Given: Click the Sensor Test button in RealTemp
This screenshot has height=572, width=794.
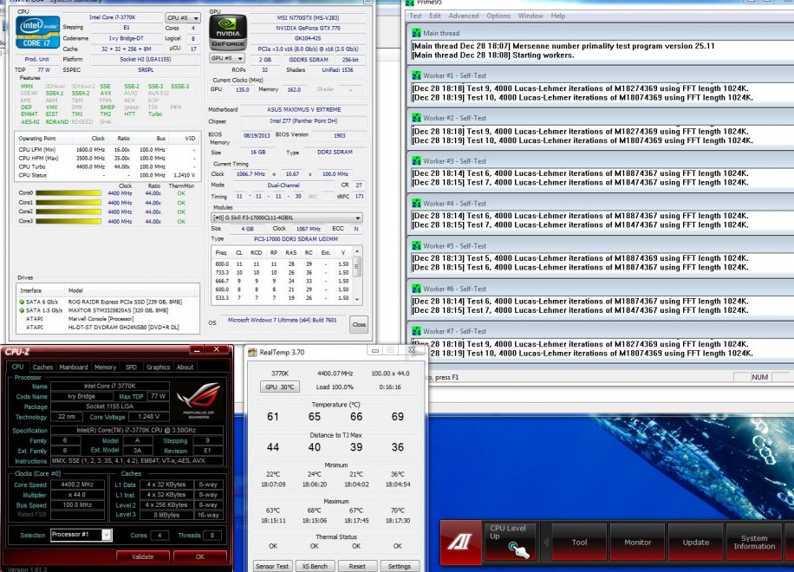Looking at the screenshot, I should pos(272,566).
